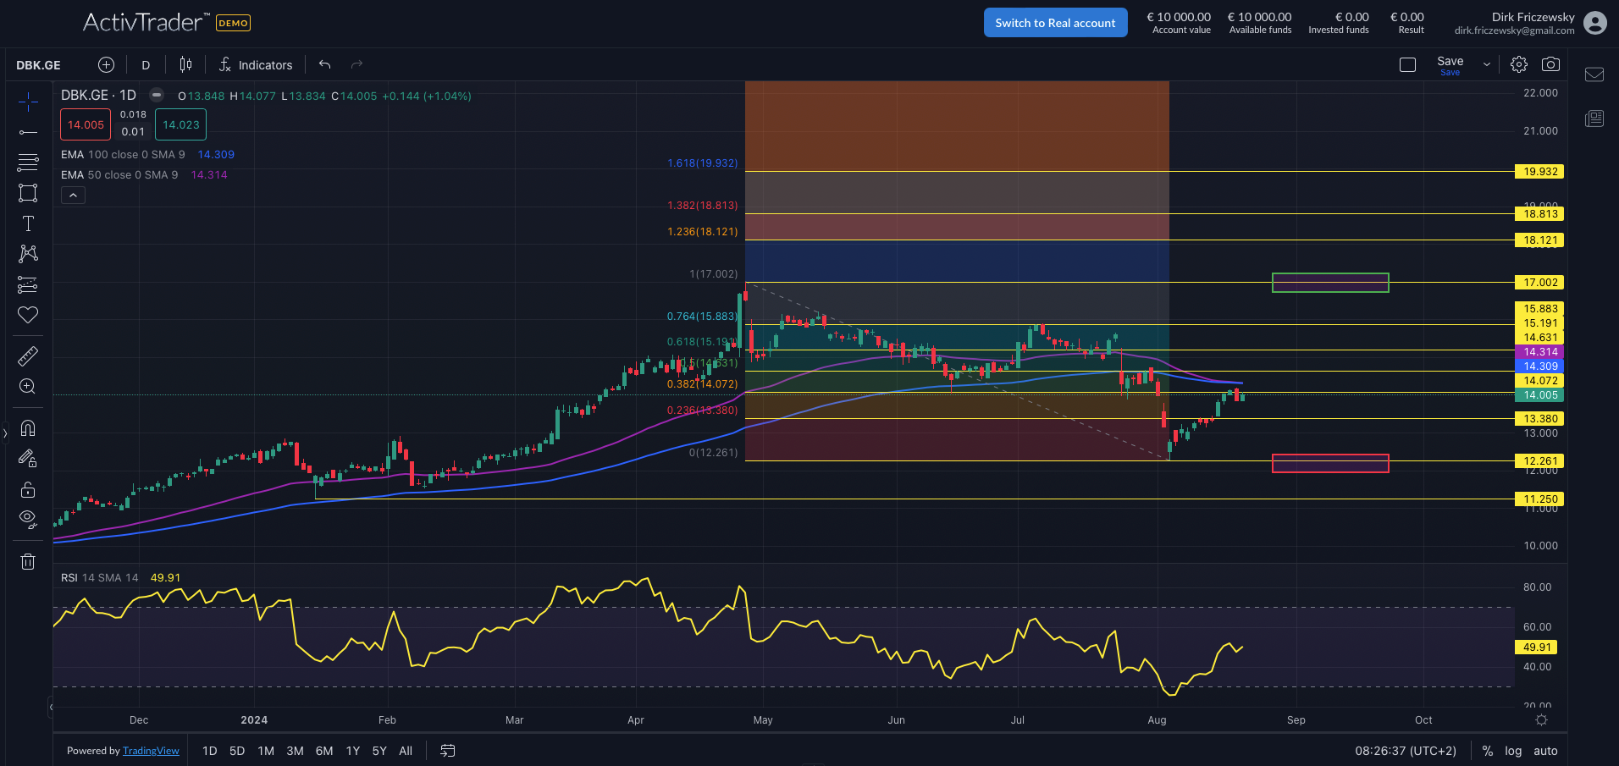Open the Save options dropdown chevron
This screenshot has height=766, width=1619.
click(1486, 63)
